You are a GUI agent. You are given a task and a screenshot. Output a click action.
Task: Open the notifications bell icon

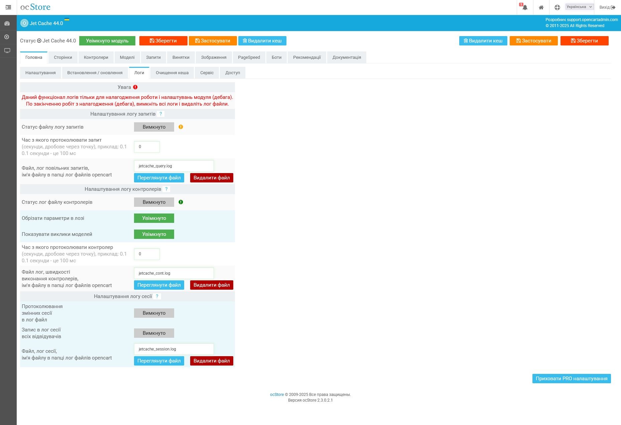click(x=525, y=7)
